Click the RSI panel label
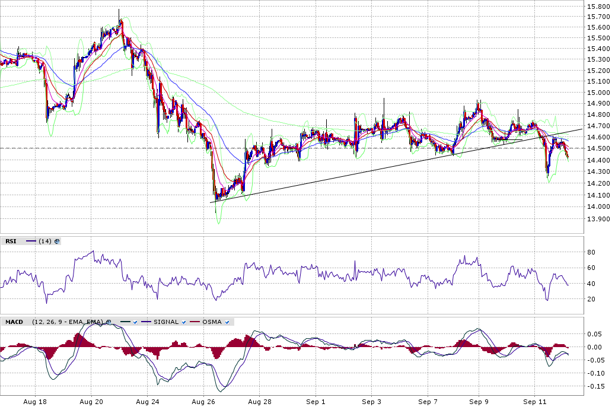The width and height of the screenshot is (615, 410). [11, 241]
